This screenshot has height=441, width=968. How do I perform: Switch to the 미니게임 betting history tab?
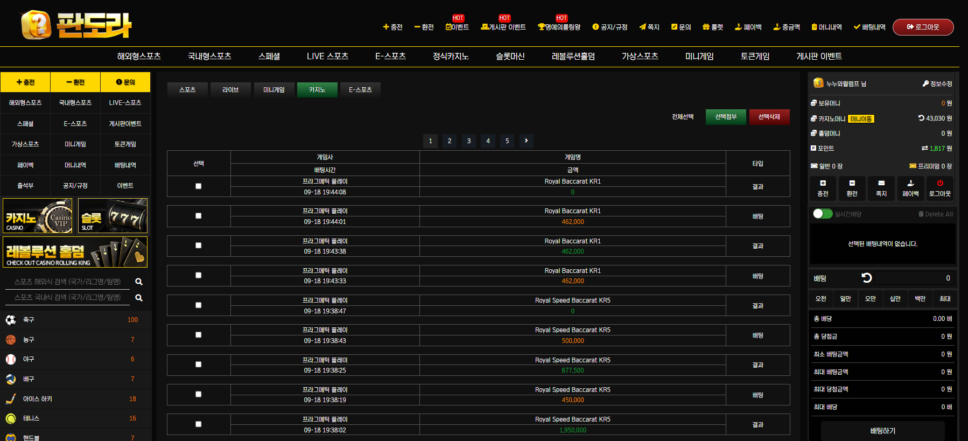pyautogui.click(x=274, y=89)
